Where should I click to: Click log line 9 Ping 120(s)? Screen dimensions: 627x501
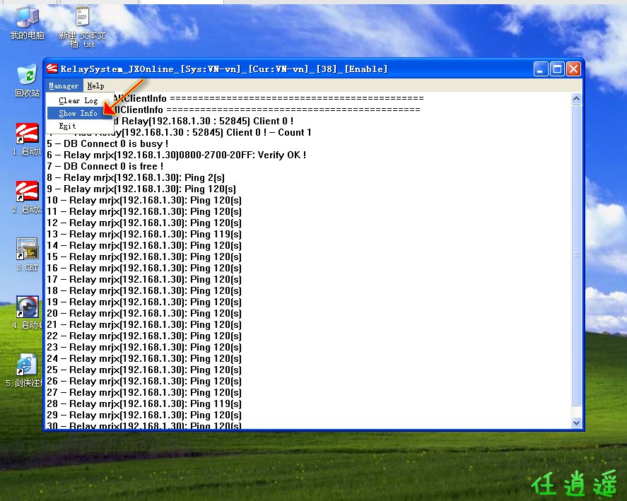point(141,189)
